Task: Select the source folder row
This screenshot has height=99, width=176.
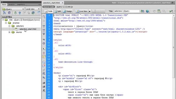Action: [19, 32]
